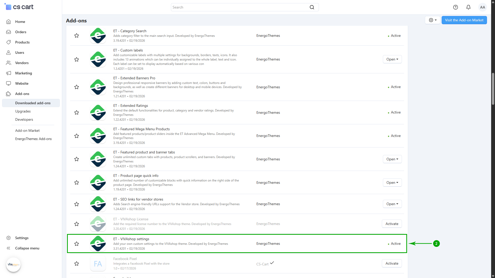Click the top Search input field

pos(240,7)
